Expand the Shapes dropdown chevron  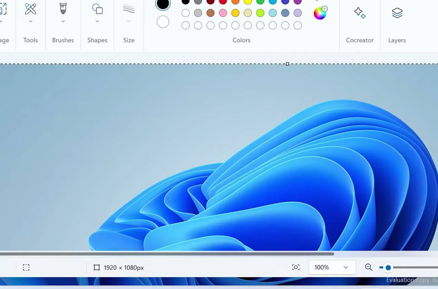pyautogui.click(x=97, y=21)
